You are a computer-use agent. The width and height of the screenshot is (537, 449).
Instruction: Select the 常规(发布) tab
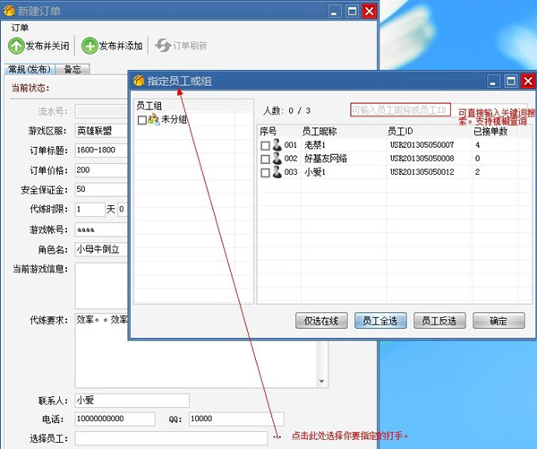[28, 69]
